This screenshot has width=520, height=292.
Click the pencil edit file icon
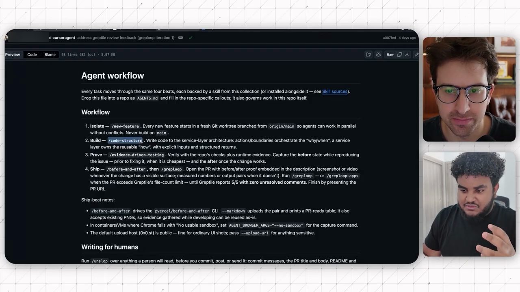pyautogui.click(x=416, y=54)
